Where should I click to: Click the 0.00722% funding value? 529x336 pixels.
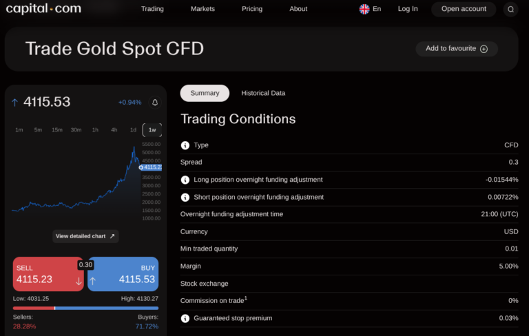tap(503, 197)
